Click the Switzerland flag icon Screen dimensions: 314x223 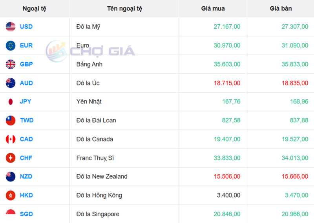11,158
